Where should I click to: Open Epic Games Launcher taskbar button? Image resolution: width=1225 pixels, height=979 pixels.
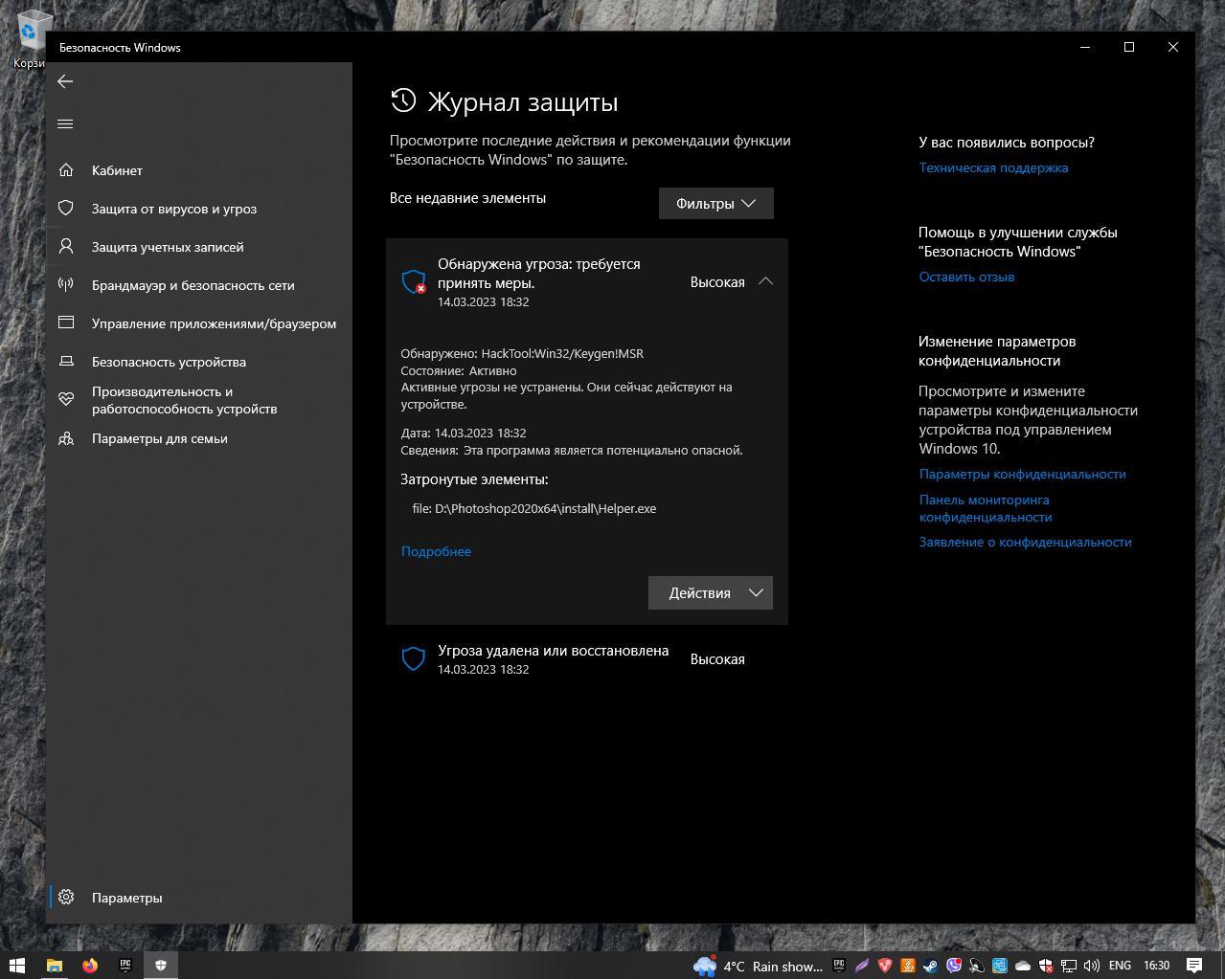[125, 965]
